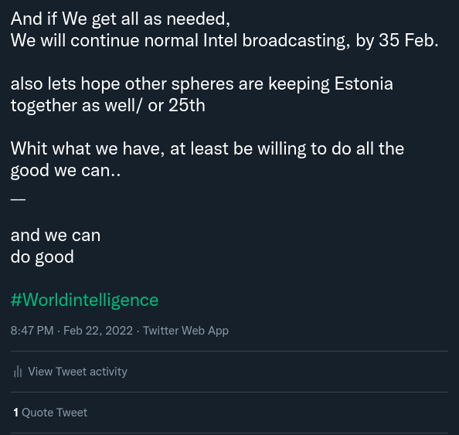This screenshot has width=459, height=435.
Task: Click the line 'do good'
Action: 42,257
